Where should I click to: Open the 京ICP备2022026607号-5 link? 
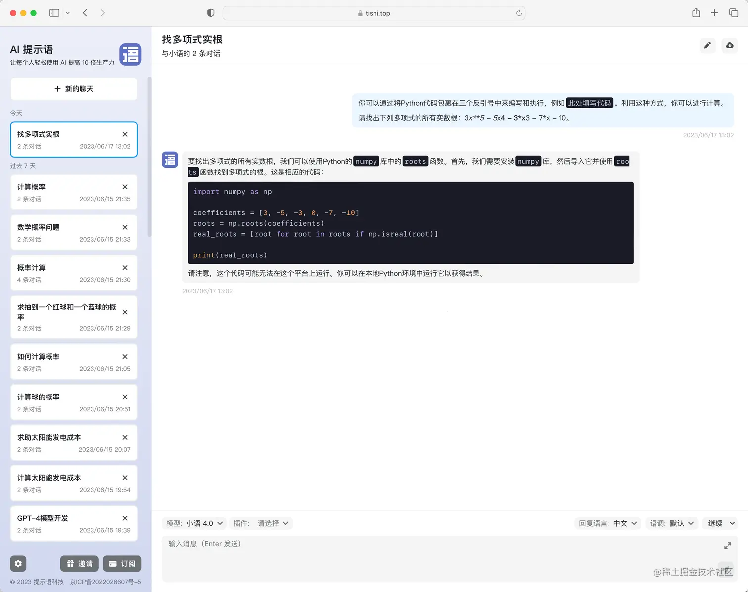(106, 582)
